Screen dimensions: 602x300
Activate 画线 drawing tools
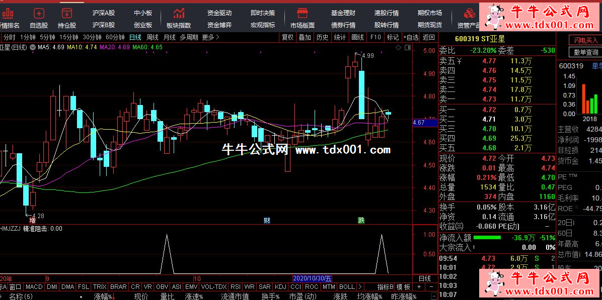[x=357, y=37]
